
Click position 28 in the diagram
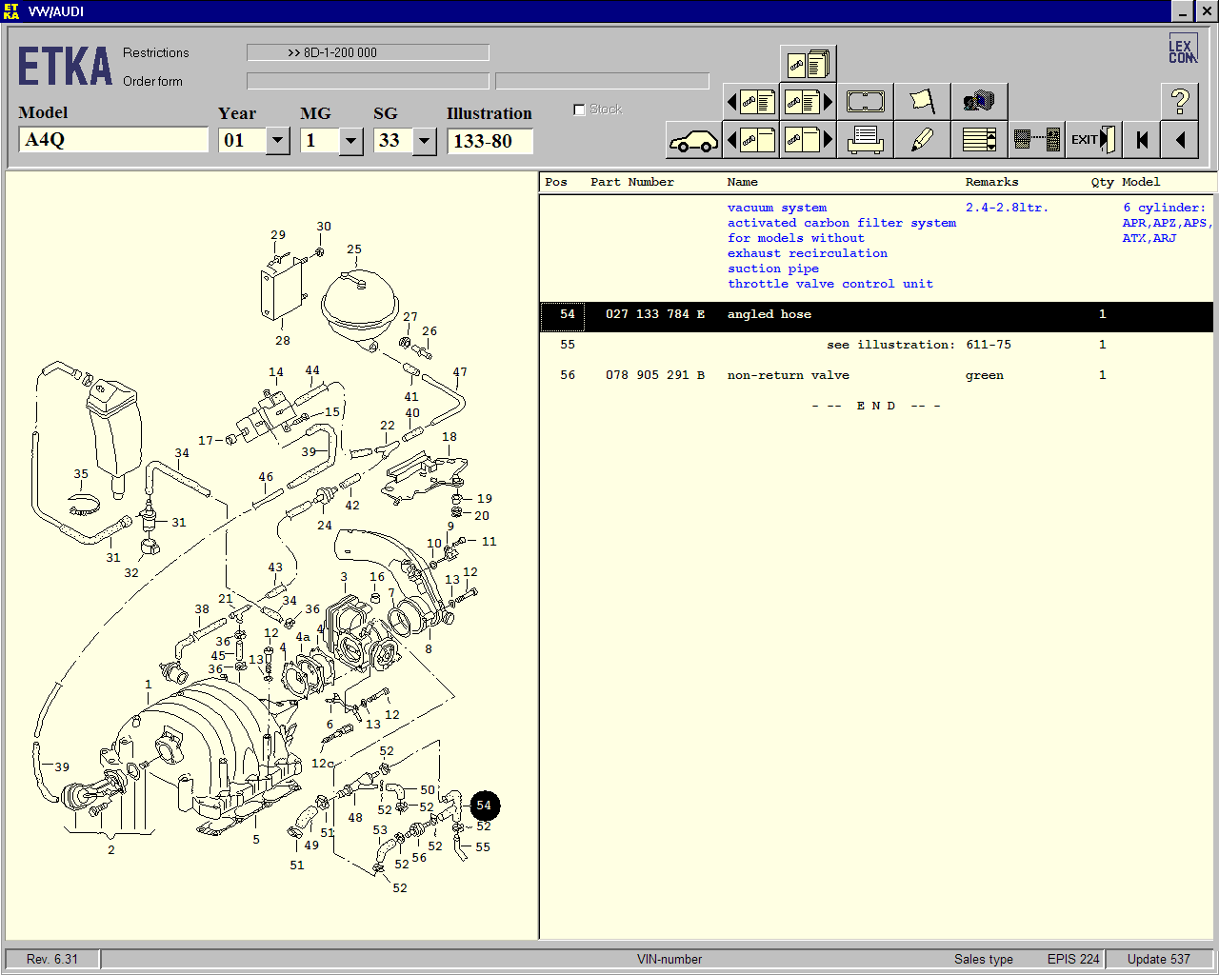tap(283, 341)
